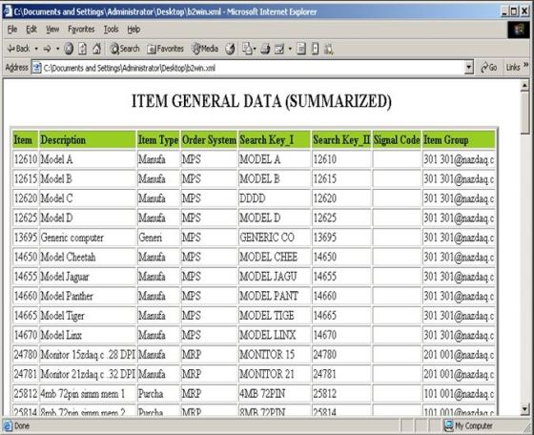
Task: Click the status bar page icon beside Done
Action: pyautogui.click(x=8, y=425)
